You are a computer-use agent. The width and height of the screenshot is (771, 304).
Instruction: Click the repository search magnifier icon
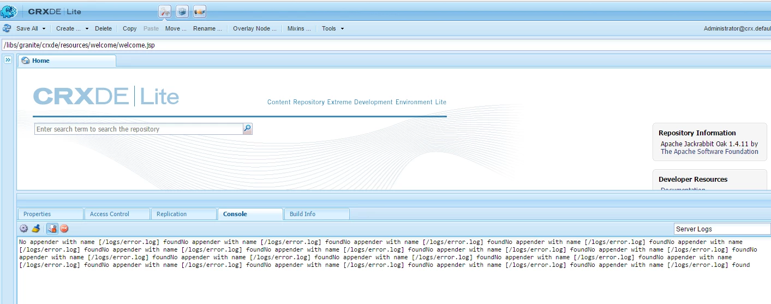(x=248, y=129)
